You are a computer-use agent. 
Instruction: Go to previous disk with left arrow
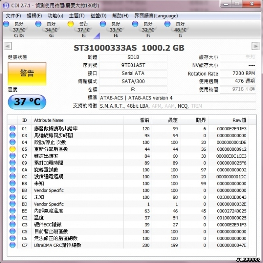click(8, 46)
